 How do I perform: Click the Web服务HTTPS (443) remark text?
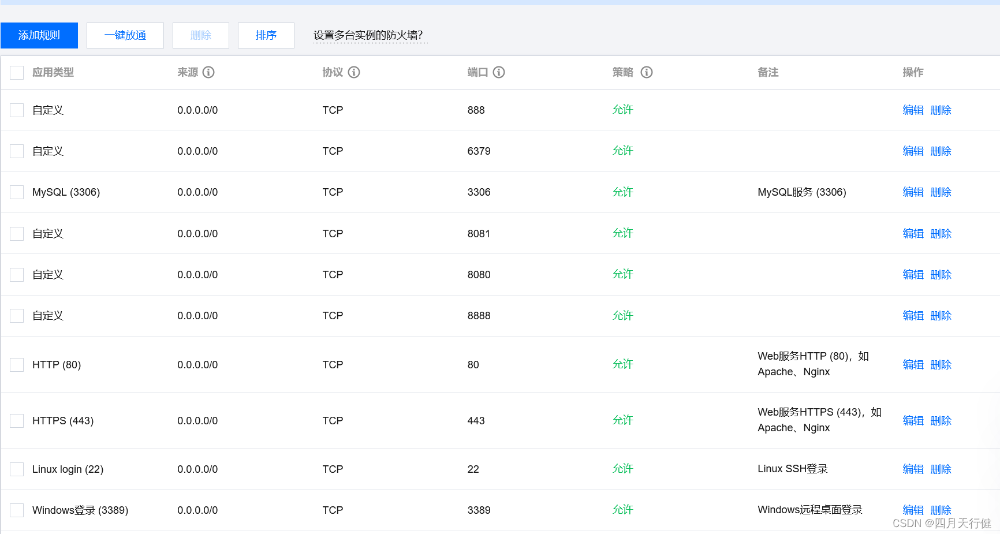click(819, 420)
